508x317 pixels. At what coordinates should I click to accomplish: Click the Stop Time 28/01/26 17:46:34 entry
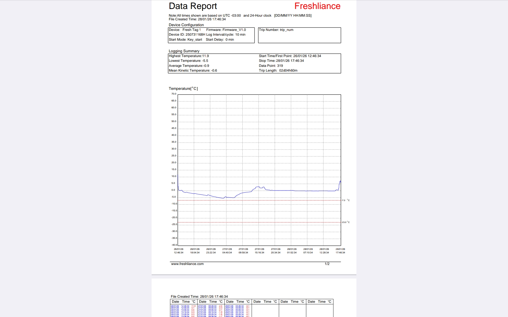(x=281, y=61)
